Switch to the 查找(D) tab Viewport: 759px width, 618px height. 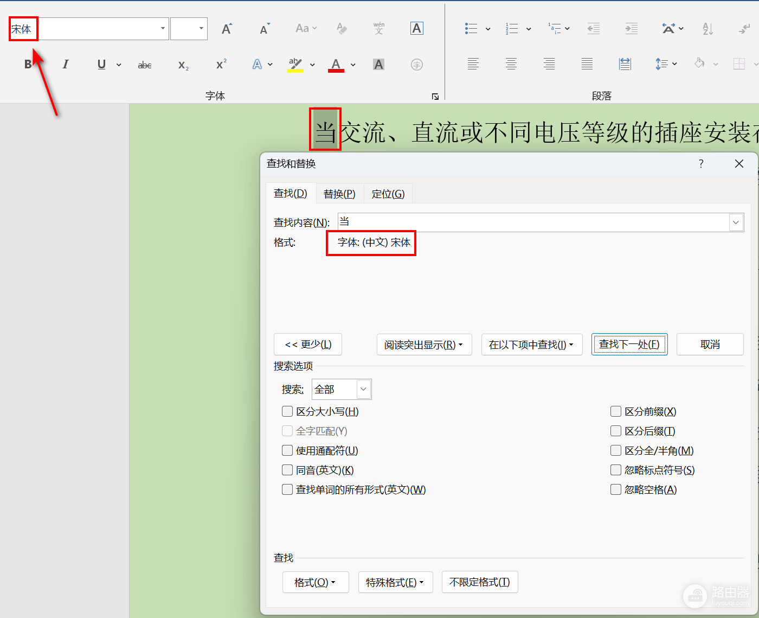click(291, 194)
